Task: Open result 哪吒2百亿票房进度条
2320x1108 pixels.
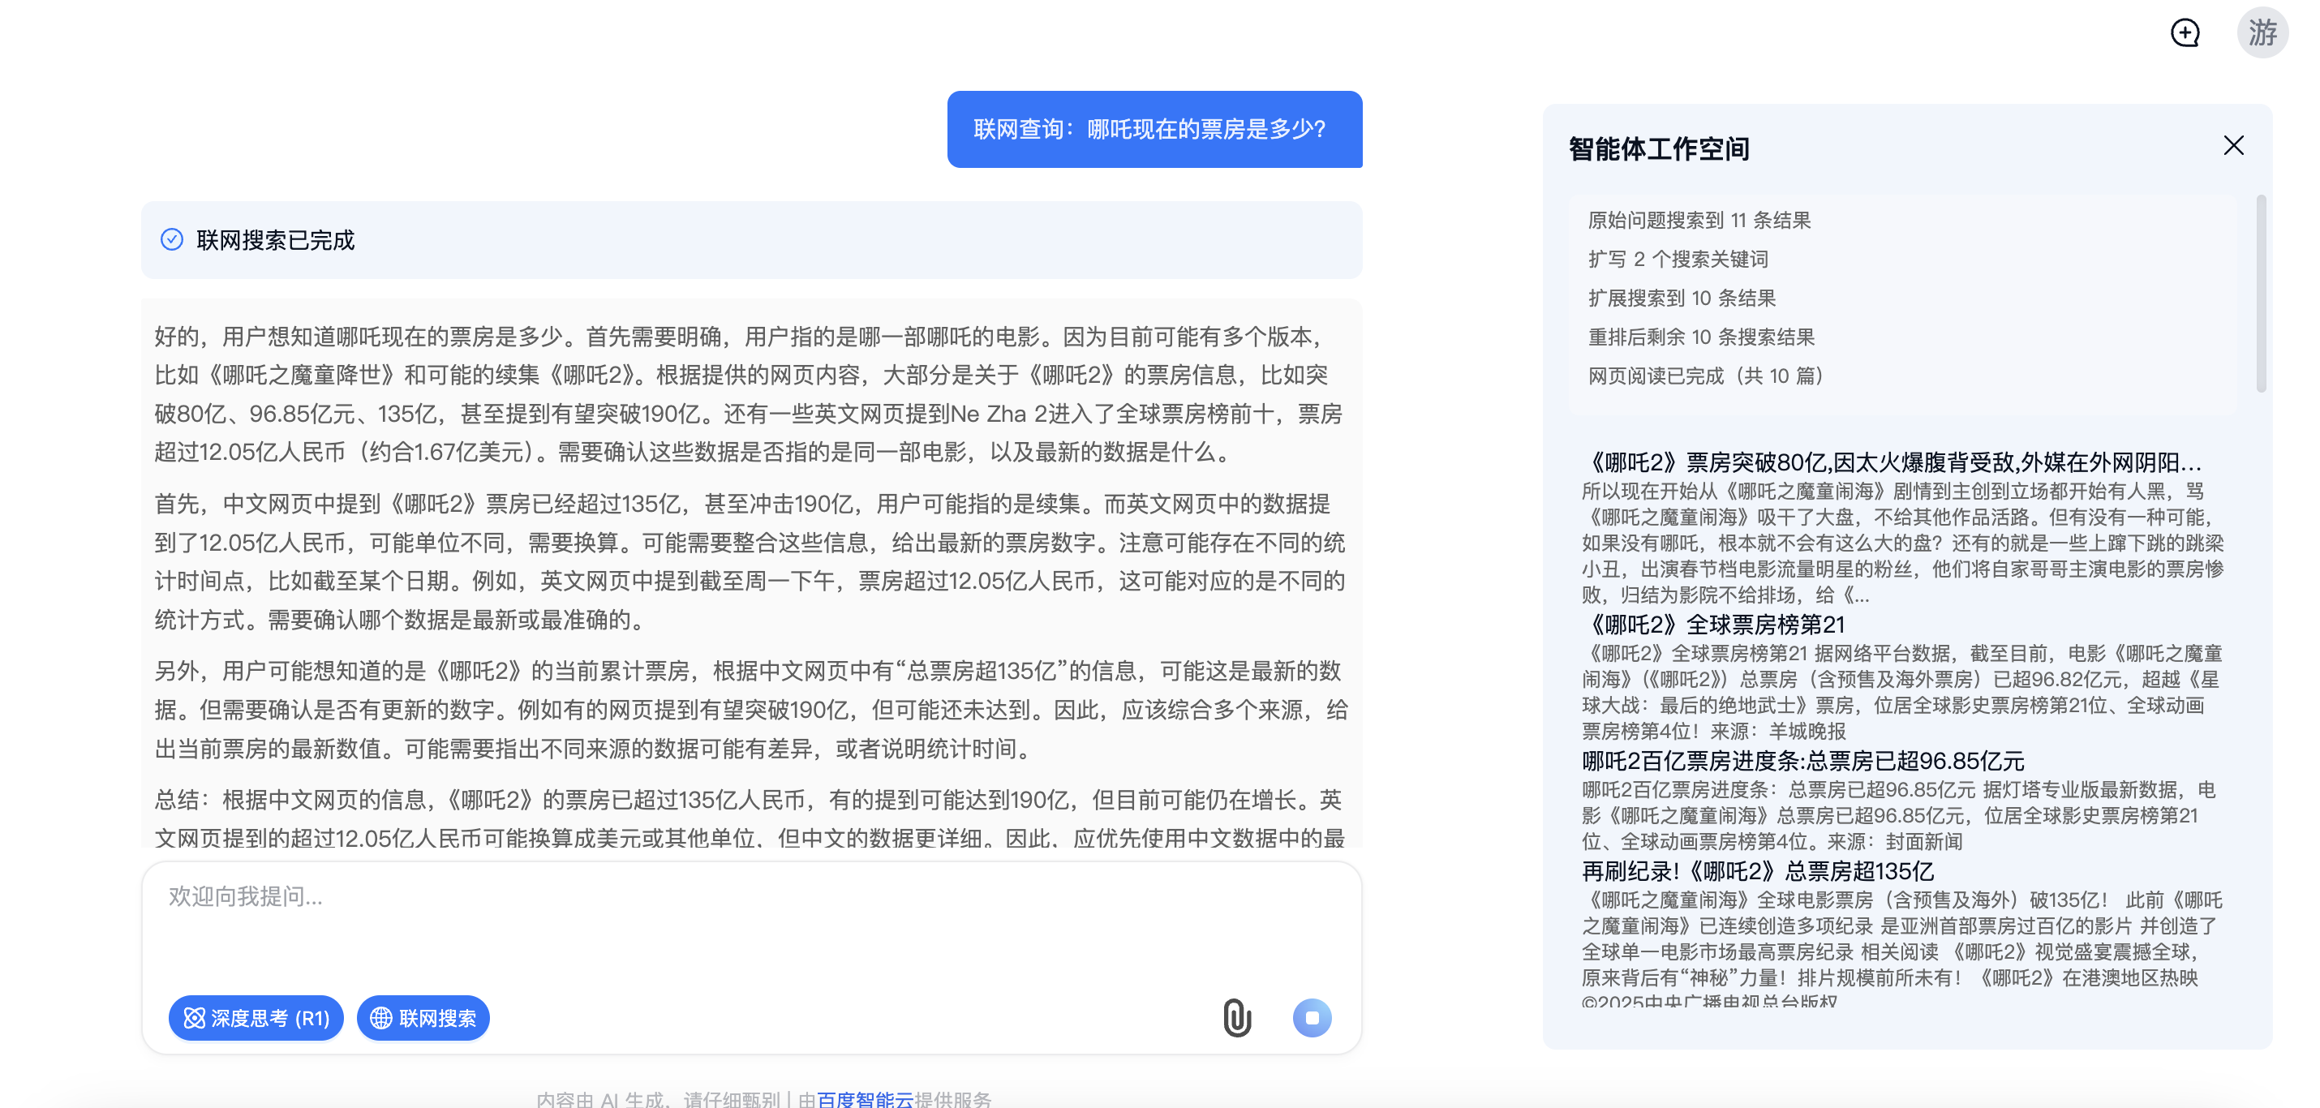Action: (1803, 761)
